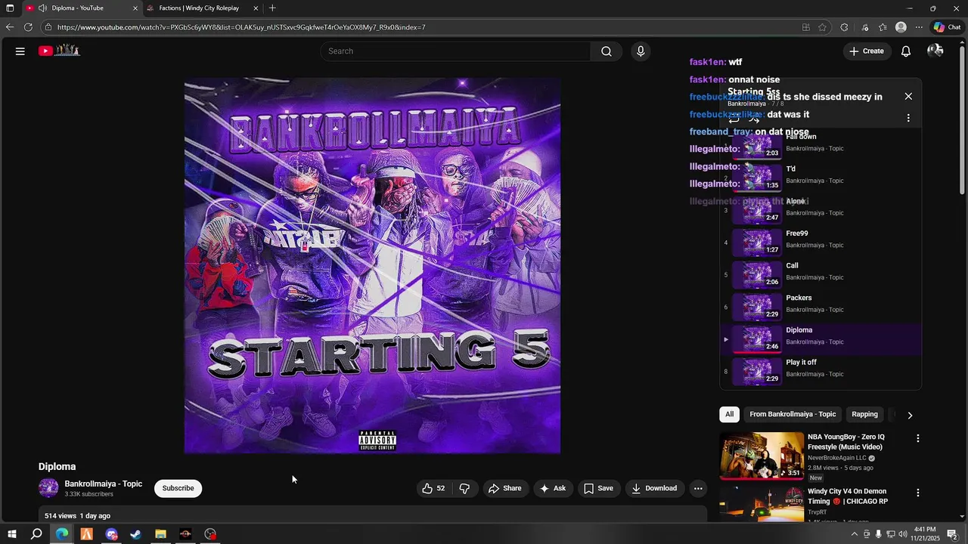Viewport: 968px width, 544px height.
Task: Open the Windows Start menu
Action: pos(12,534)
